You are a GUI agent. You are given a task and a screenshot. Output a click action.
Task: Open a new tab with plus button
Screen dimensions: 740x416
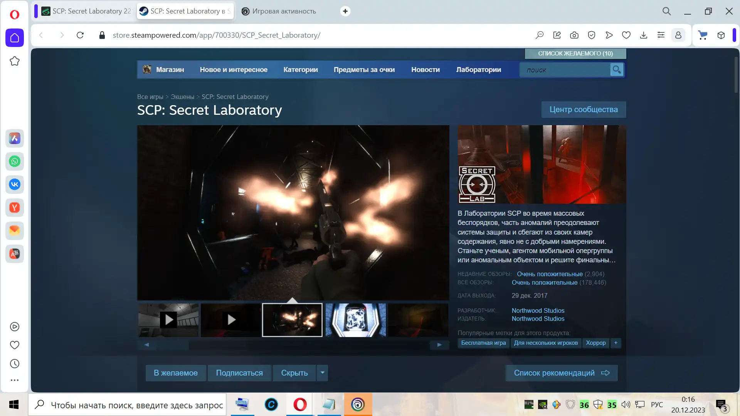pos(345,11)
